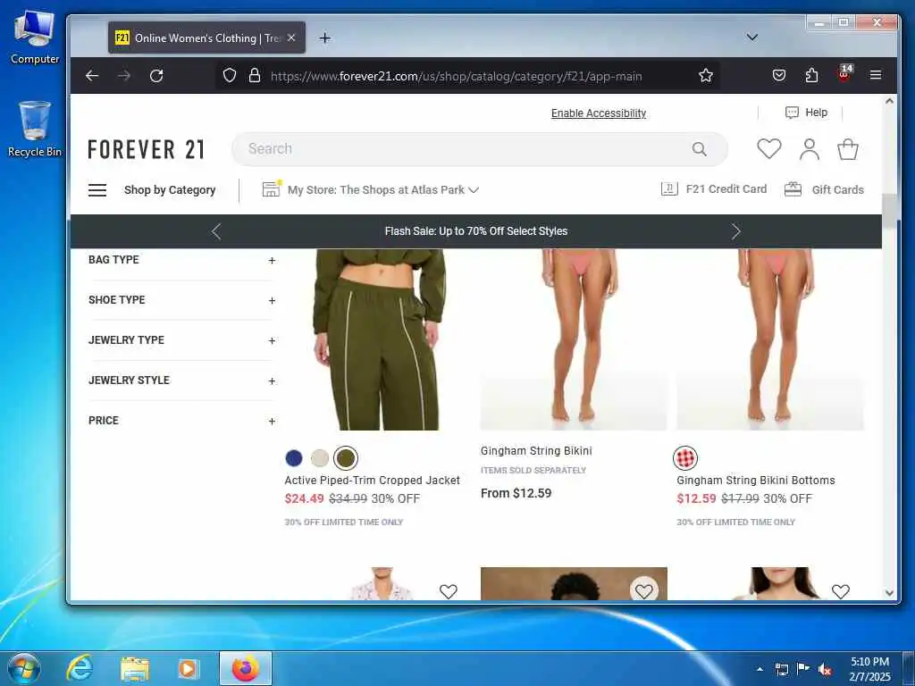Screen dimensions: 915x686
Task: Open the Firefox application menu
Action: pyautogui.click(x=876, y=75)
